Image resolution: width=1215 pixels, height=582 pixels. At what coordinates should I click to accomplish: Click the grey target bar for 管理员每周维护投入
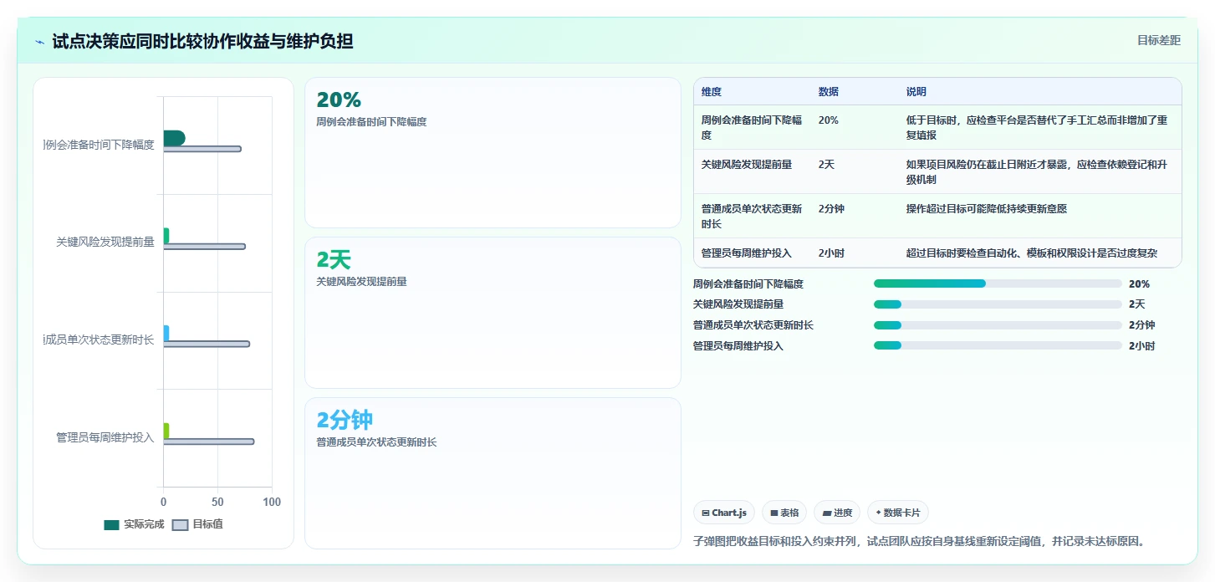point(209,442)
